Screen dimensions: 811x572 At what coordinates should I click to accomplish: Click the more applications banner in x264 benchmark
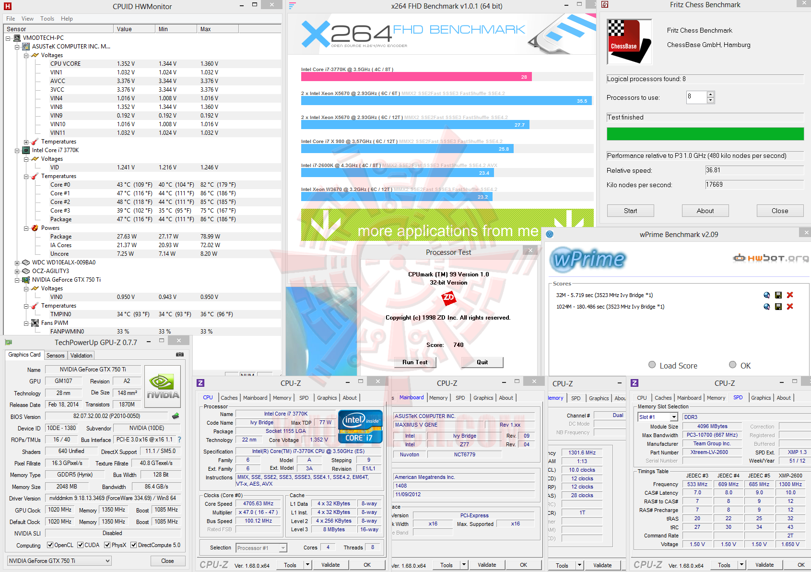tap(447, 225)
